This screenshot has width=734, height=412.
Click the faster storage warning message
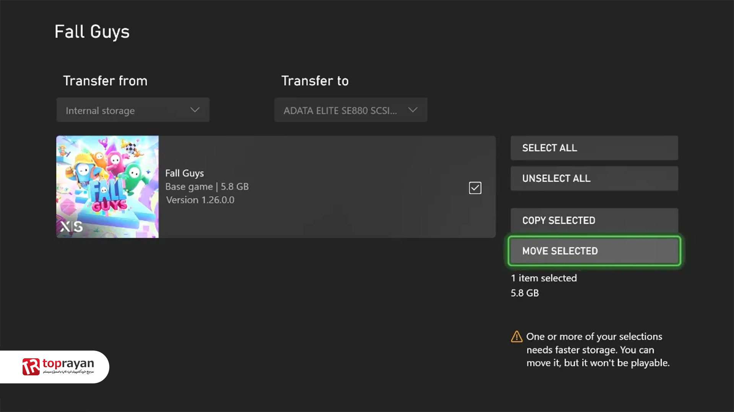[x=598, y=350]
